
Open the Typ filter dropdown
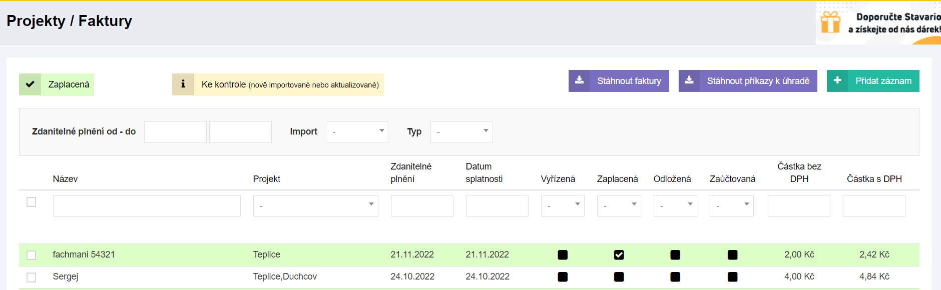[x=461, y=132]
